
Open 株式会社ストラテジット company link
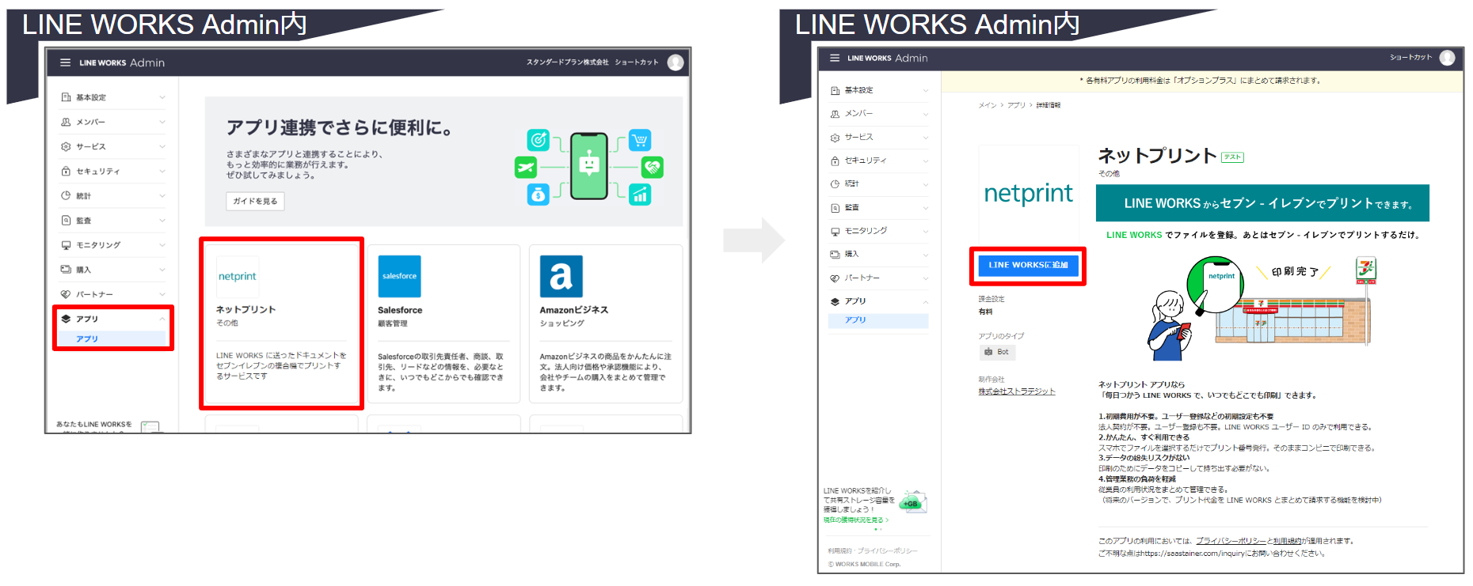point(1017,391)
